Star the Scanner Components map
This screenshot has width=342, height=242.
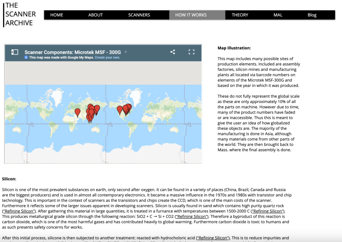[x=126, y=52]
